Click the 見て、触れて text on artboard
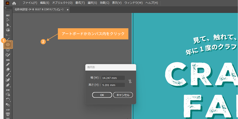 pyautogui.click(x=215, y=39)
